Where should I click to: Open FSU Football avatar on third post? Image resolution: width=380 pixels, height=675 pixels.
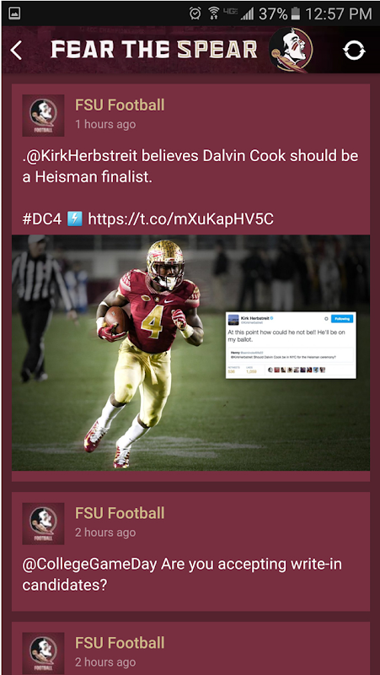coord(43,652)
